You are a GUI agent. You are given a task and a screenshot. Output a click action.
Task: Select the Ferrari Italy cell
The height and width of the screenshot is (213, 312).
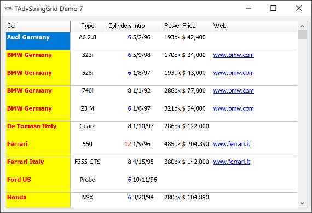38,166
